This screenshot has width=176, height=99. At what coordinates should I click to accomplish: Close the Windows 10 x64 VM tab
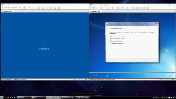[x=13, y=11]
